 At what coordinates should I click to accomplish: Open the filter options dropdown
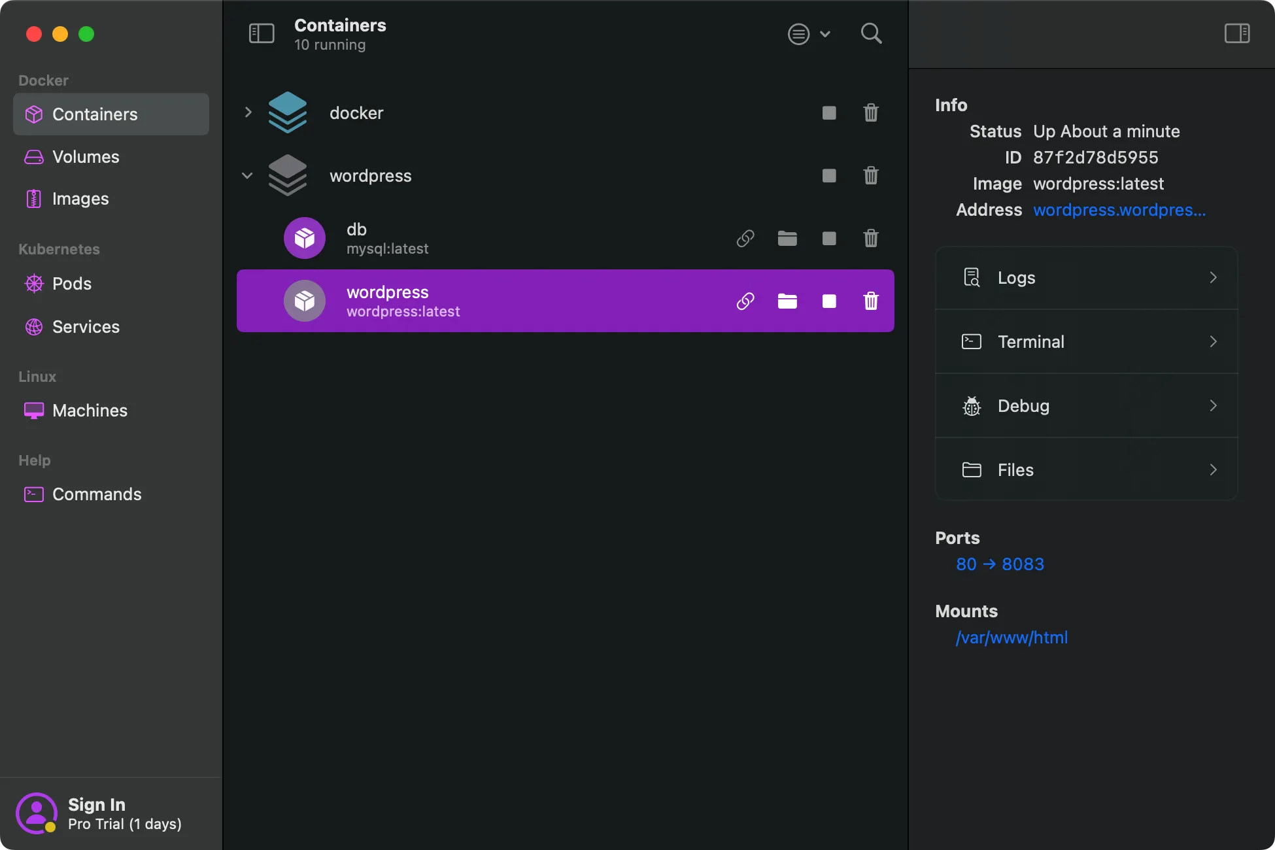[809, 34]
